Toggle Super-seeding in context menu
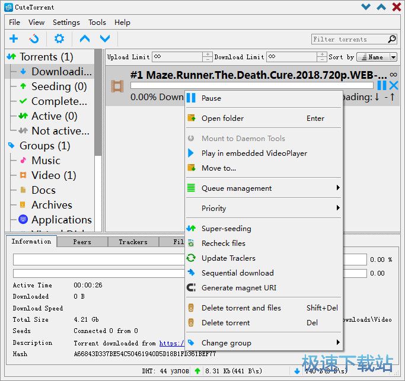The height and width of the screenshot is (381, 405). pyautogui.click(x=226, y=229)
